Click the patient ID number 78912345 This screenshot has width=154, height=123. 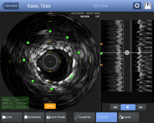[x=100, y=6]
